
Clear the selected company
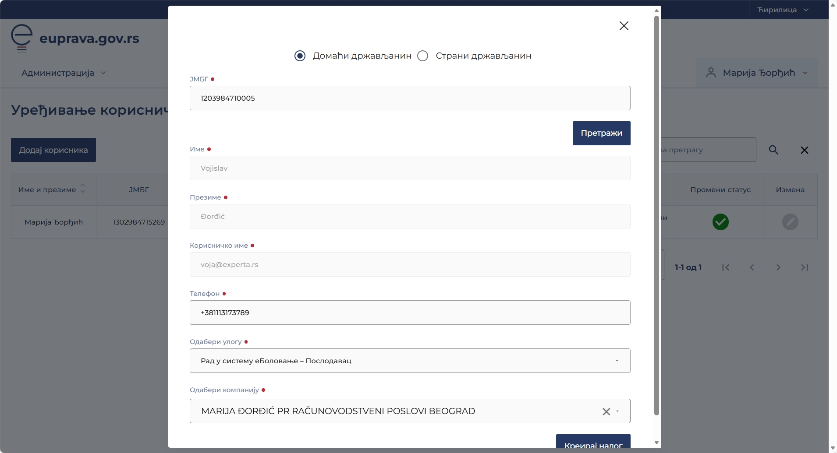click(606, 411)
